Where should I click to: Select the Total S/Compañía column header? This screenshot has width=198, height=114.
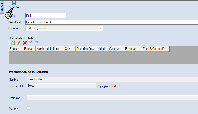click(155, 49)
